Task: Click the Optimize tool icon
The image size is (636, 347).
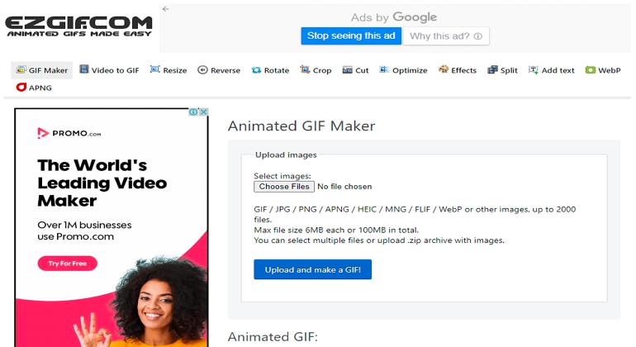Action: (384, 69)
